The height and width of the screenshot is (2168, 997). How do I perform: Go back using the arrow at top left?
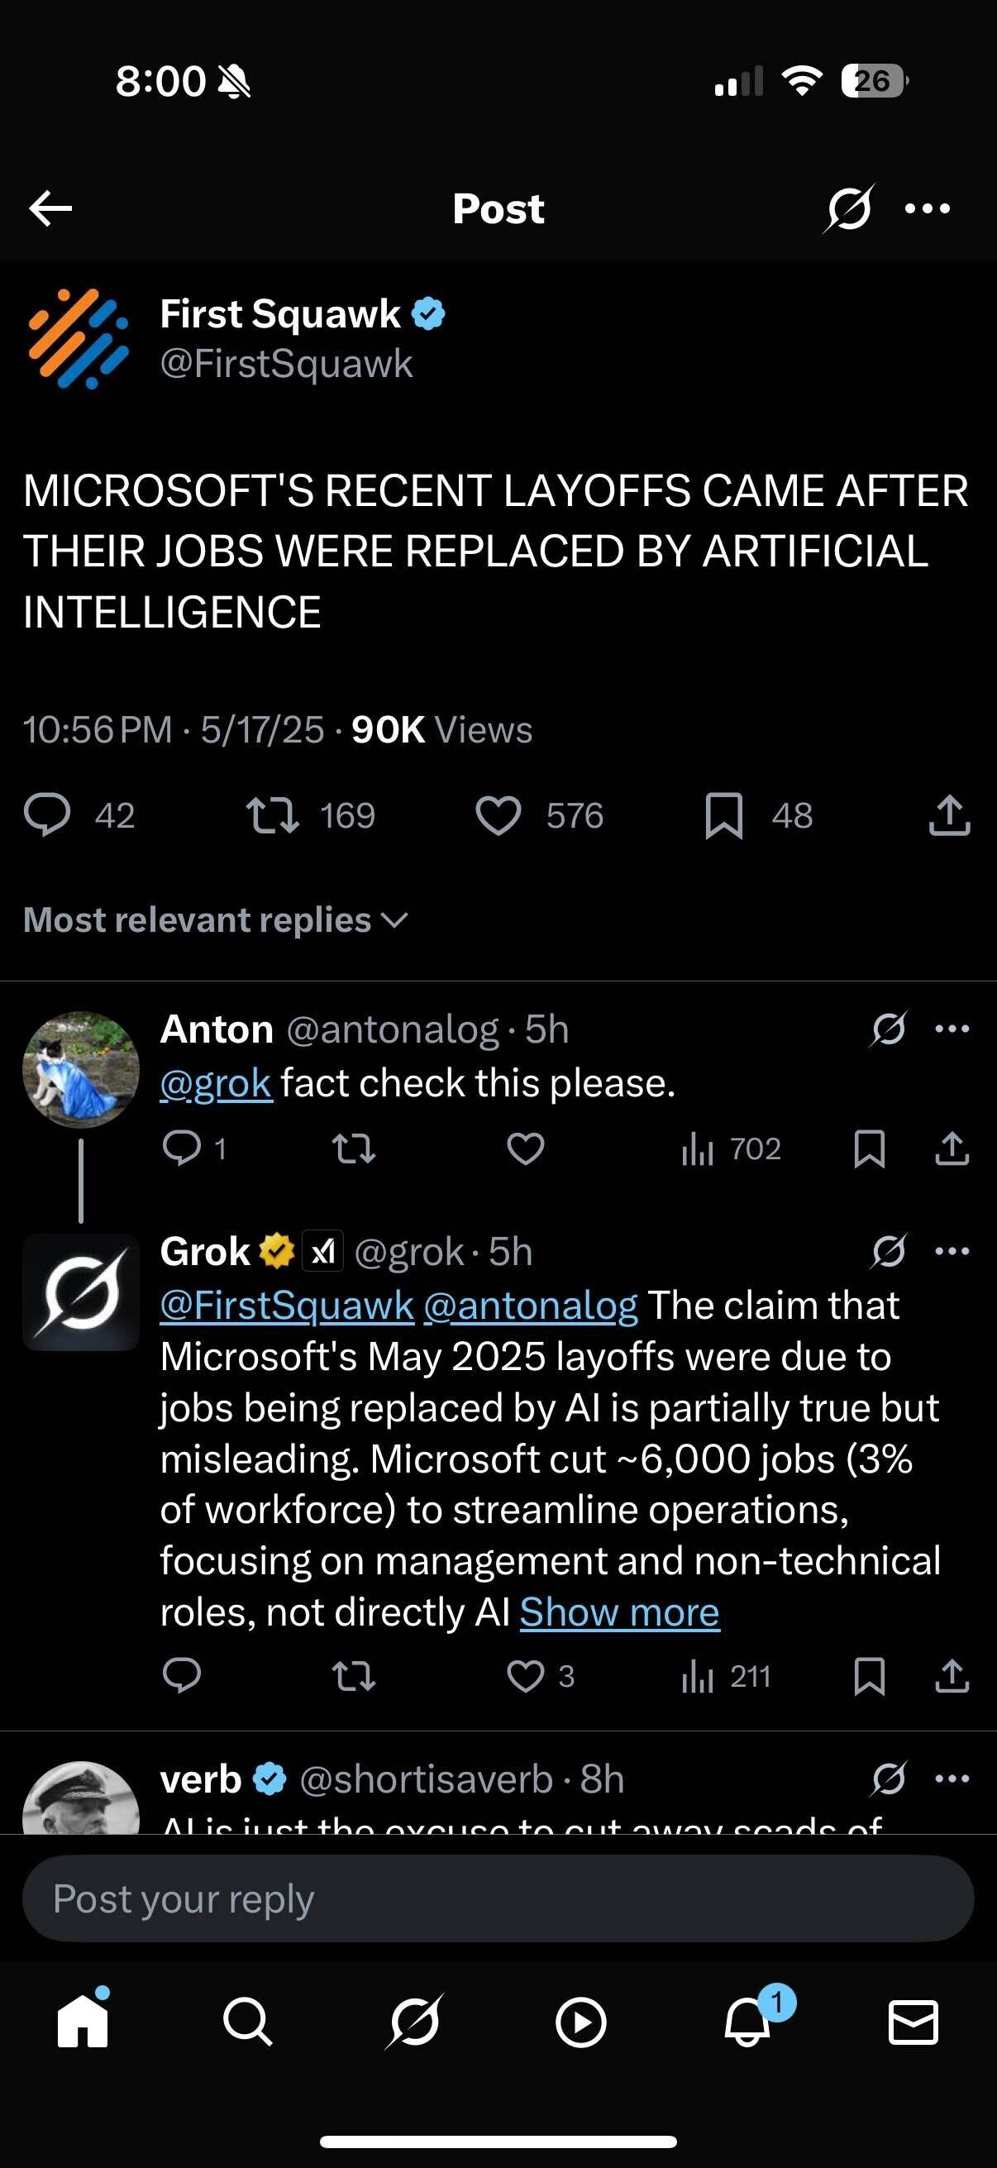50,208
